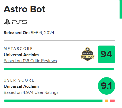Click the green vertical bar at the right edge

(x=121, y=9)
